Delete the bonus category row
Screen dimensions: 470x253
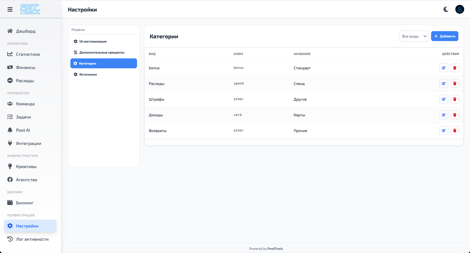(x=455, y=68)
